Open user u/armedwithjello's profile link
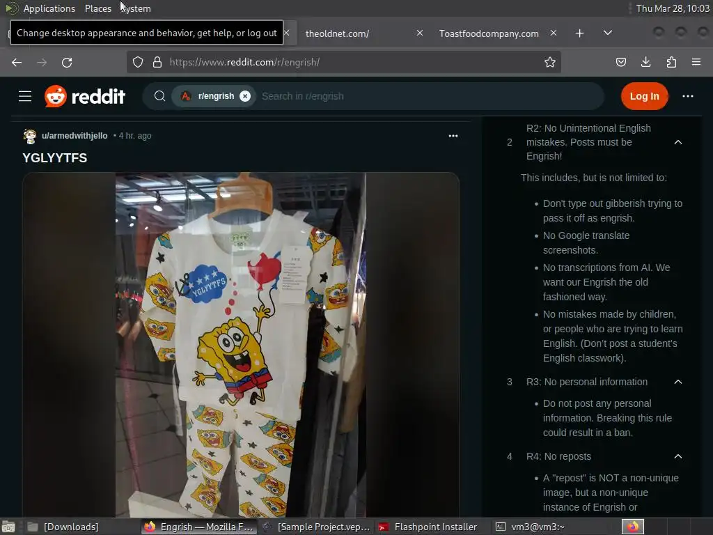Image resolution: width=713 pixels, height=535 pixels. point(75,136)
